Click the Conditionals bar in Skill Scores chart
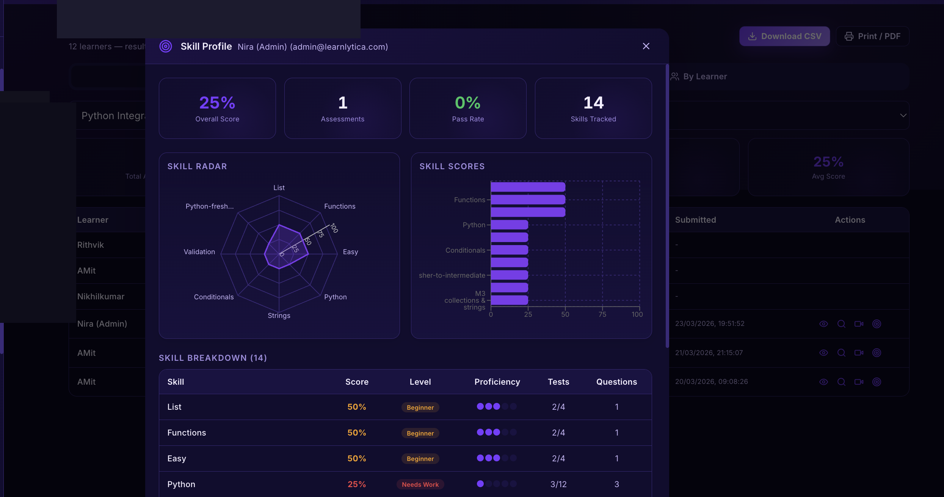This screenshot has height=497, width=944. coord(510,250)
